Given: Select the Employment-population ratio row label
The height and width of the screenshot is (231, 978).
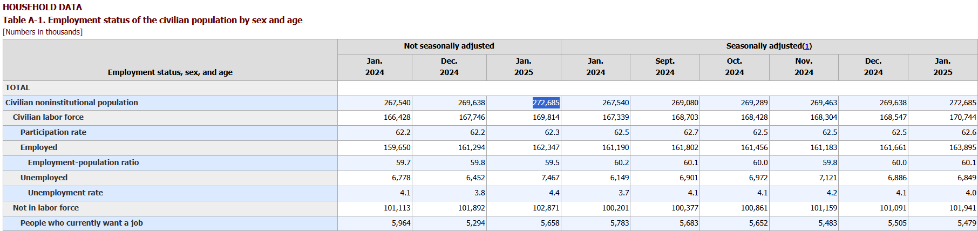Looking at the screenshot, I should click(84, 162).
